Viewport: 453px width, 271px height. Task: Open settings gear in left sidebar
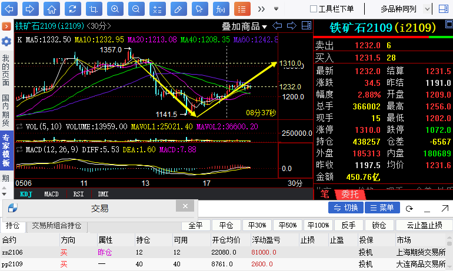click(x=6, y=42)
